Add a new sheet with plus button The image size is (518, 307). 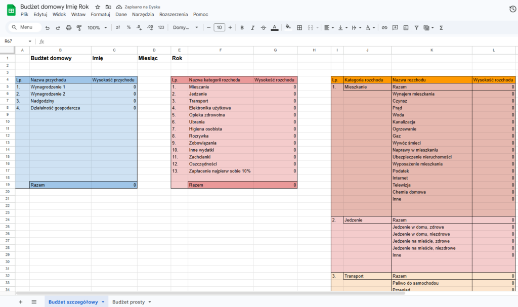pos(21,302)
